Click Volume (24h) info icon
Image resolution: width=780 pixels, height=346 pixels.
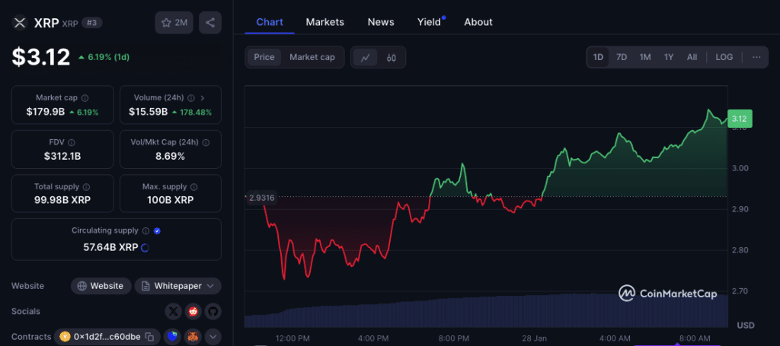pyautogui.click(x=191, y=98)
